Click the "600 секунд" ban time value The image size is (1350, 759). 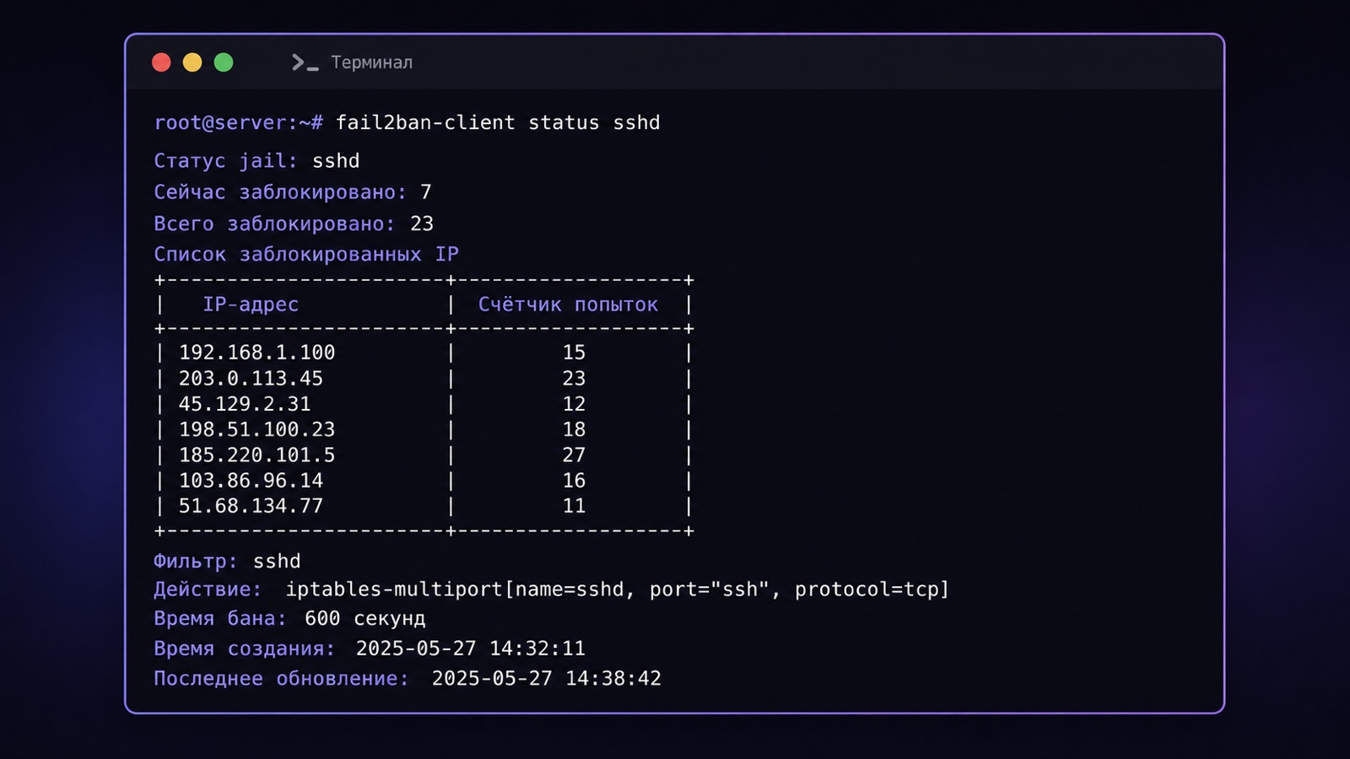[x=365, y=618]
